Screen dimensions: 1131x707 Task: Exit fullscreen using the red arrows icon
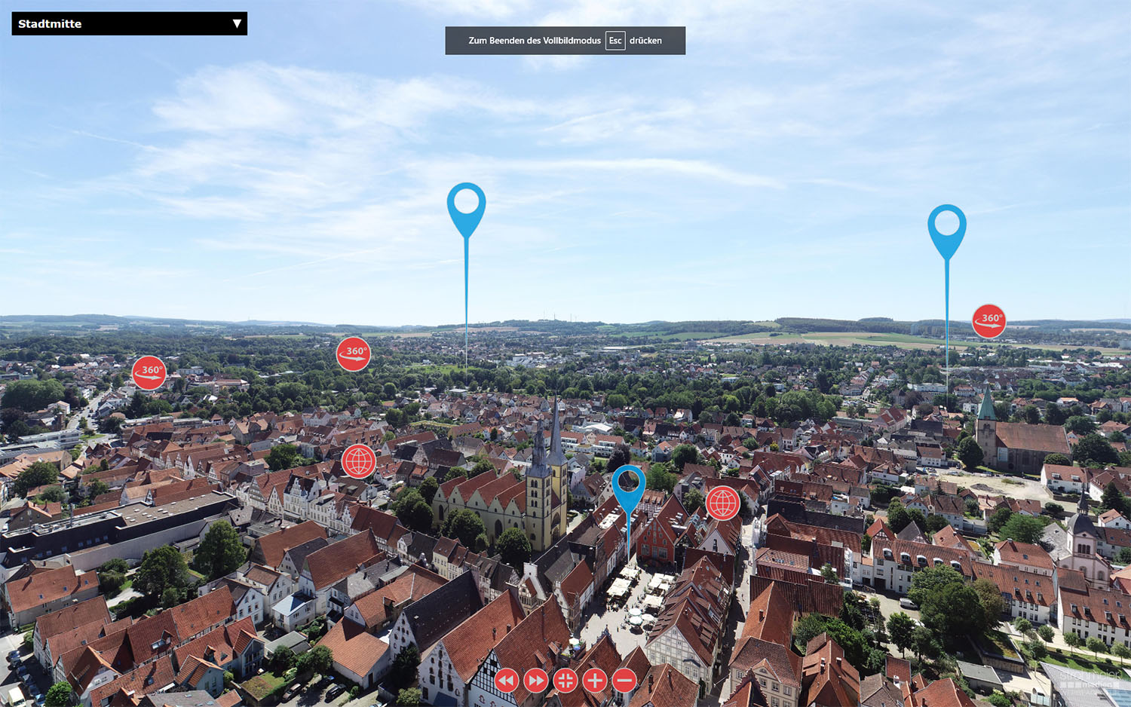(565, 681)
